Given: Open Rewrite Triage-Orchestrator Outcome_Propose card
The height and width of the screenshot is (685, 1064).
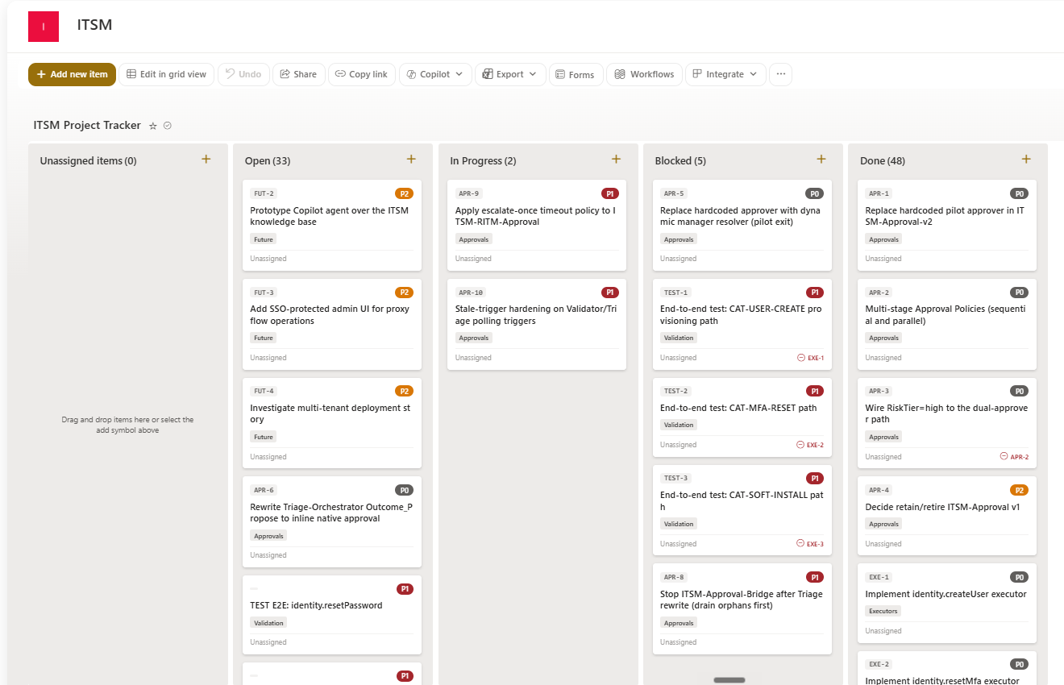Looking at the screenshot, I should click(x=332, y=521).
